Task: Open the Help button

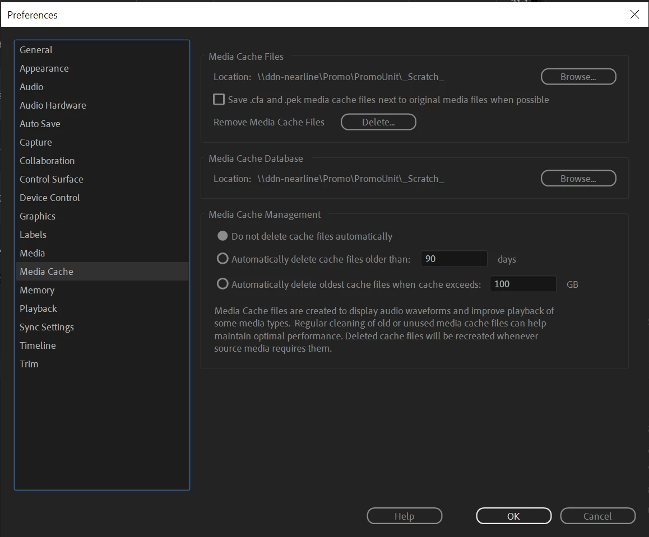Action: pyautogui.click(x=405, y=516)
